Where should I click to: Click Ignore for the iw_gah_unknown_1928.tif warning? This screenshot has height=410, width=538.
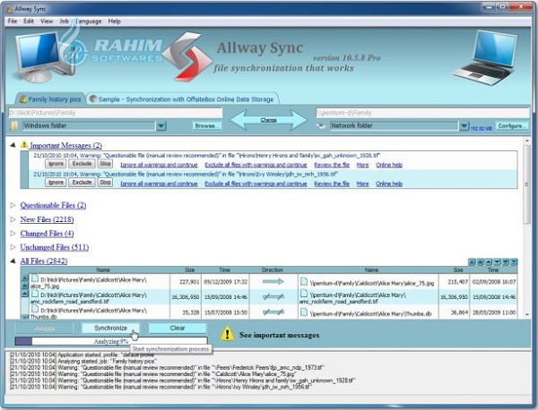[56, 164]
